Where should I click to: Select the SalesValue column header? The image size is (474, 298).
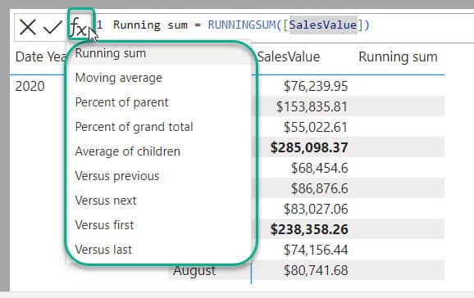coord(289,56)
